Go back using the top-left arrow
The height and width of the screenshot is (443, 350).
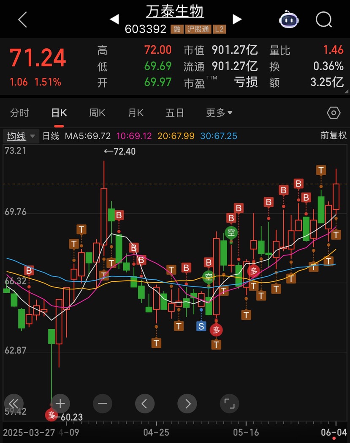22,19
